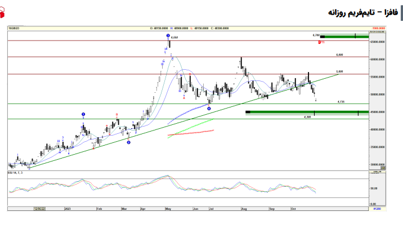The image size is (403, 225).
Task: Click the blue wave 2 circle marker
Action: (x=129, y=142)
